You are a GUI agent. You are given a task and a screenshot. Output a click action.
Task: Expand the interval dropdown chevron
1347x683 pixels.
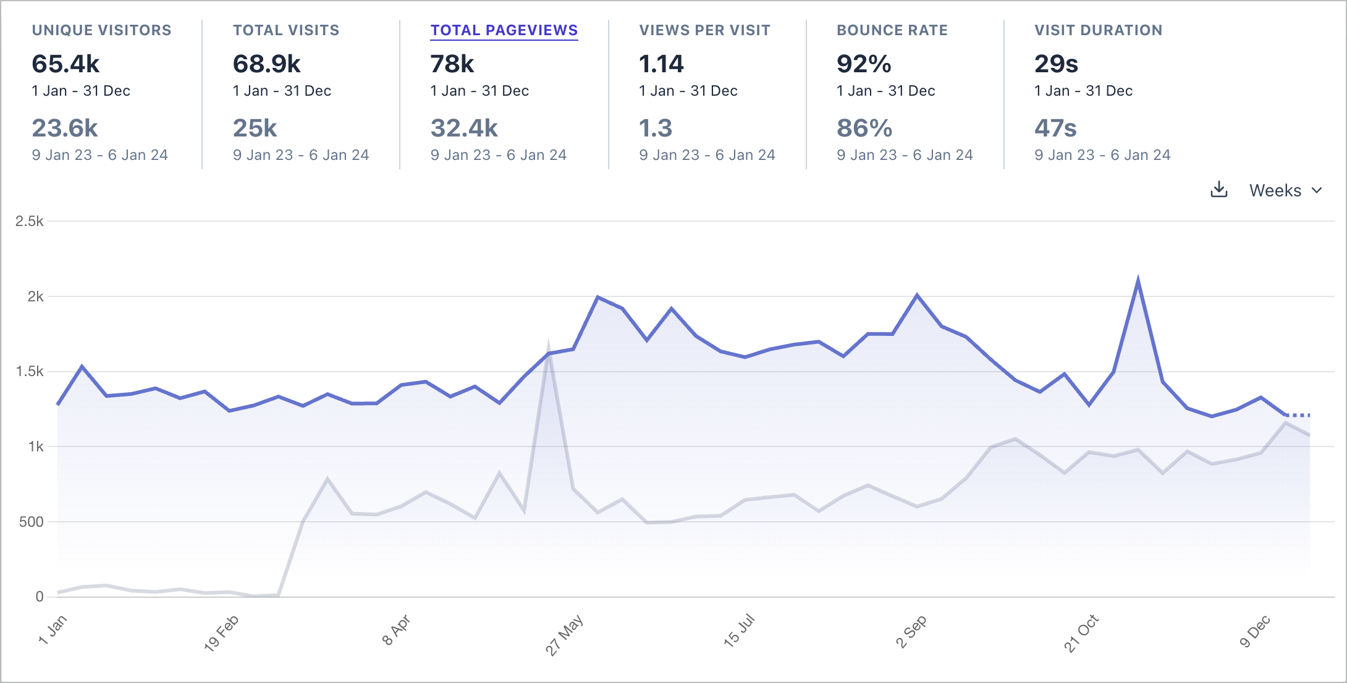pyautogui.click(x=1316, y=190)
